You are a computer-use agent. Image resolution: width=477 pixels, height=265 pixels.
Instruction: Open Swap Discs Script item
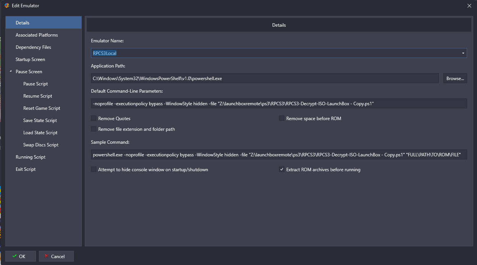point(44,145)
